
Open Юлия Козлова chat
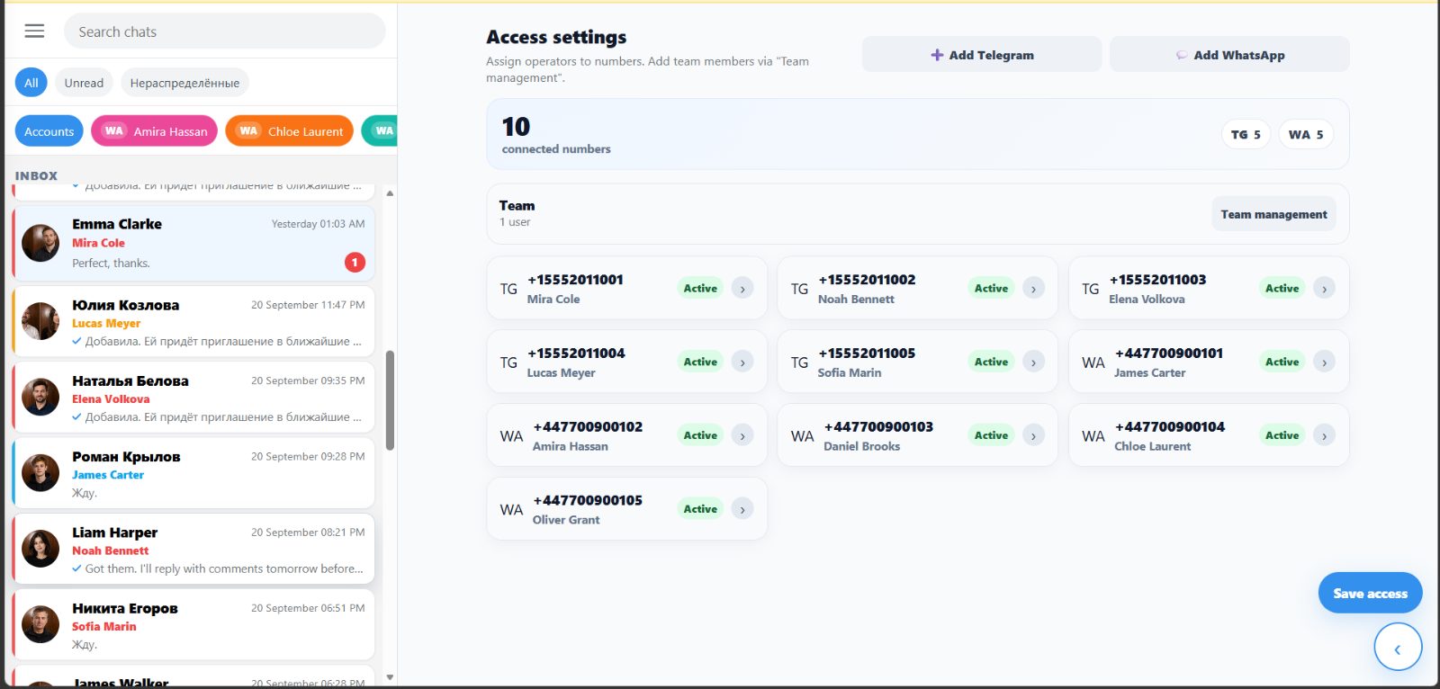pos(193,320)
